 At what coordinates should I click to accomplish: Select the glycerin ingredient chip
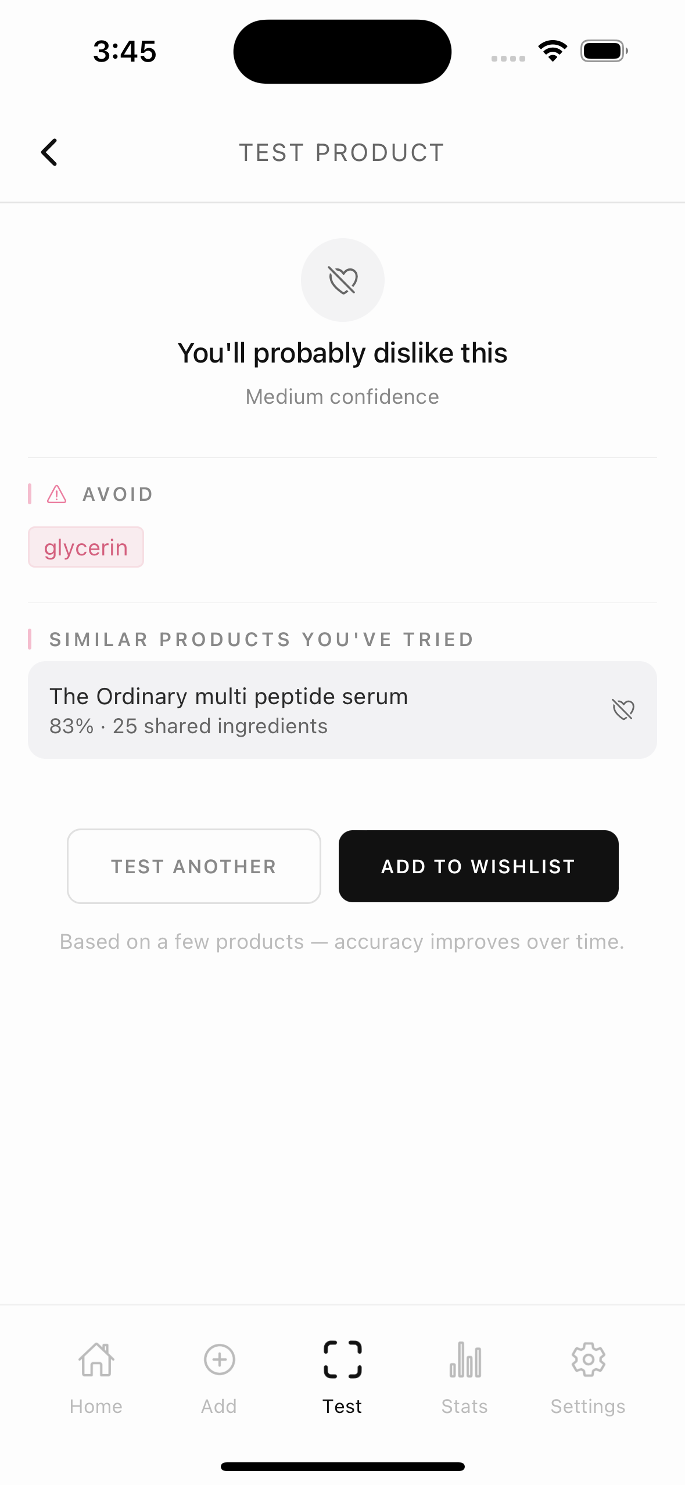coord(86,547)
